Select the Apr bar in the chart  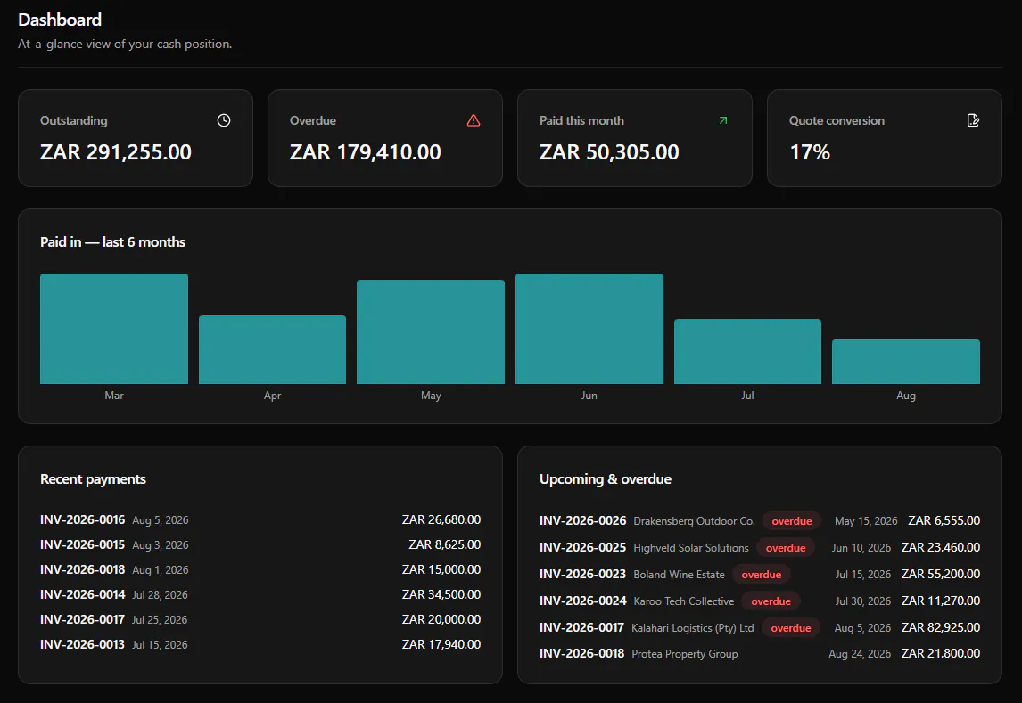273,349
